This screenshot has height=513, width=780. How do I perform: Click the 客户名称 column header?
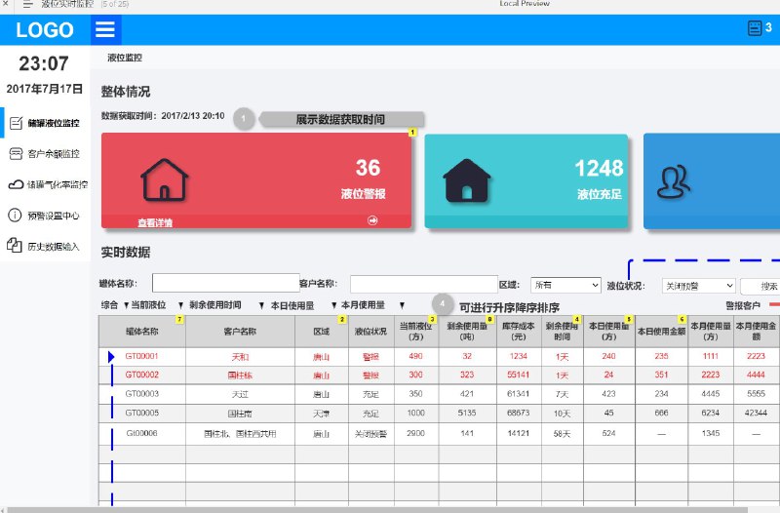click(x=240, y=332)
